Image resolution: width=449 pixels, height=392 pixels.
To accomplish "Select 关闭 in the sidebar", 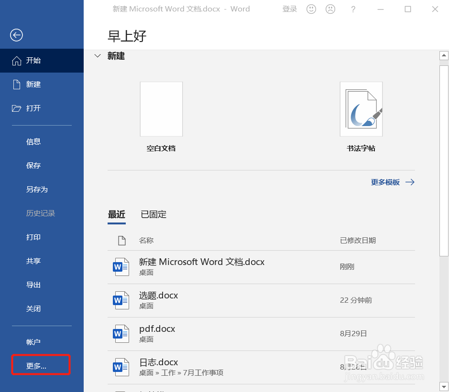I will tap(33, 309).
